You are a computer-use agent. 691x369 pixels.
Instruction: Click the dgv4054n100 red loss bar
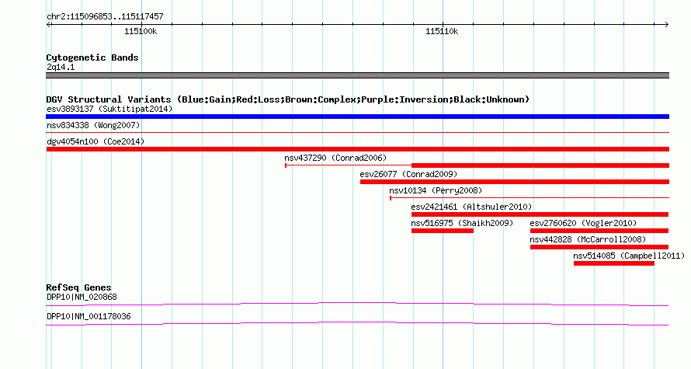[x=357, y=149]
